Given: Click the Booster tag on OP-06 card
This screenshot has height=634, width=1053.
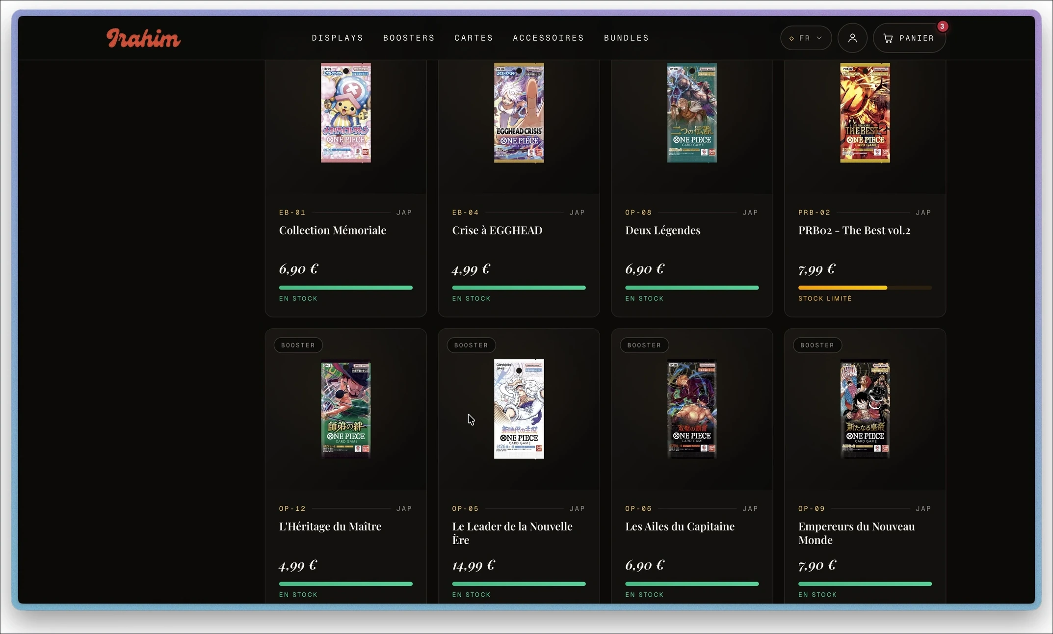Looking at the screenshot, I should 644,345.
